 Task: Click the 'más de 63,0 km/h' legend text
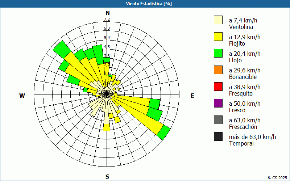252,137
